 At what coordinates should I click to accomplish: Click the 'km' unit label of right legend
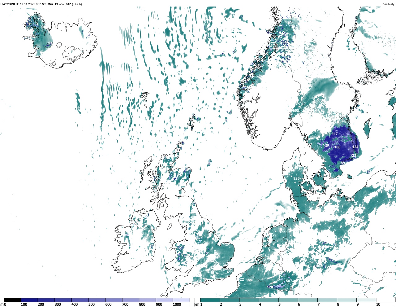[x=196, y=305]
